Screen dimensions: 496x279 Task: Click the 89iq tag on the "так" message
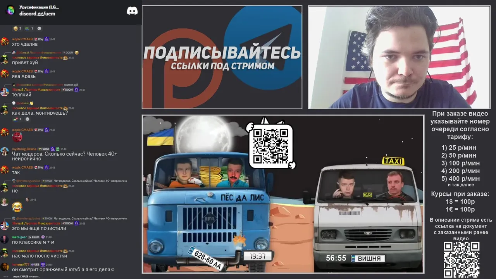point(38,167)
